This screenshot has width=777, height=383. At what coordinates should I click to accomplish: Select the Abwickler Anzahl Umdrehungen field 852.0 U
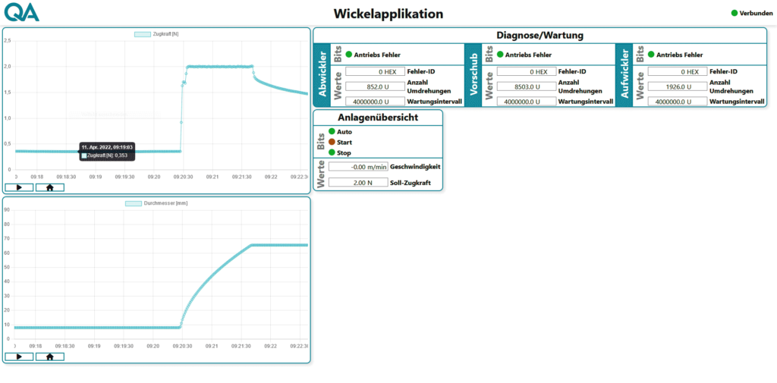click(375, 86)
